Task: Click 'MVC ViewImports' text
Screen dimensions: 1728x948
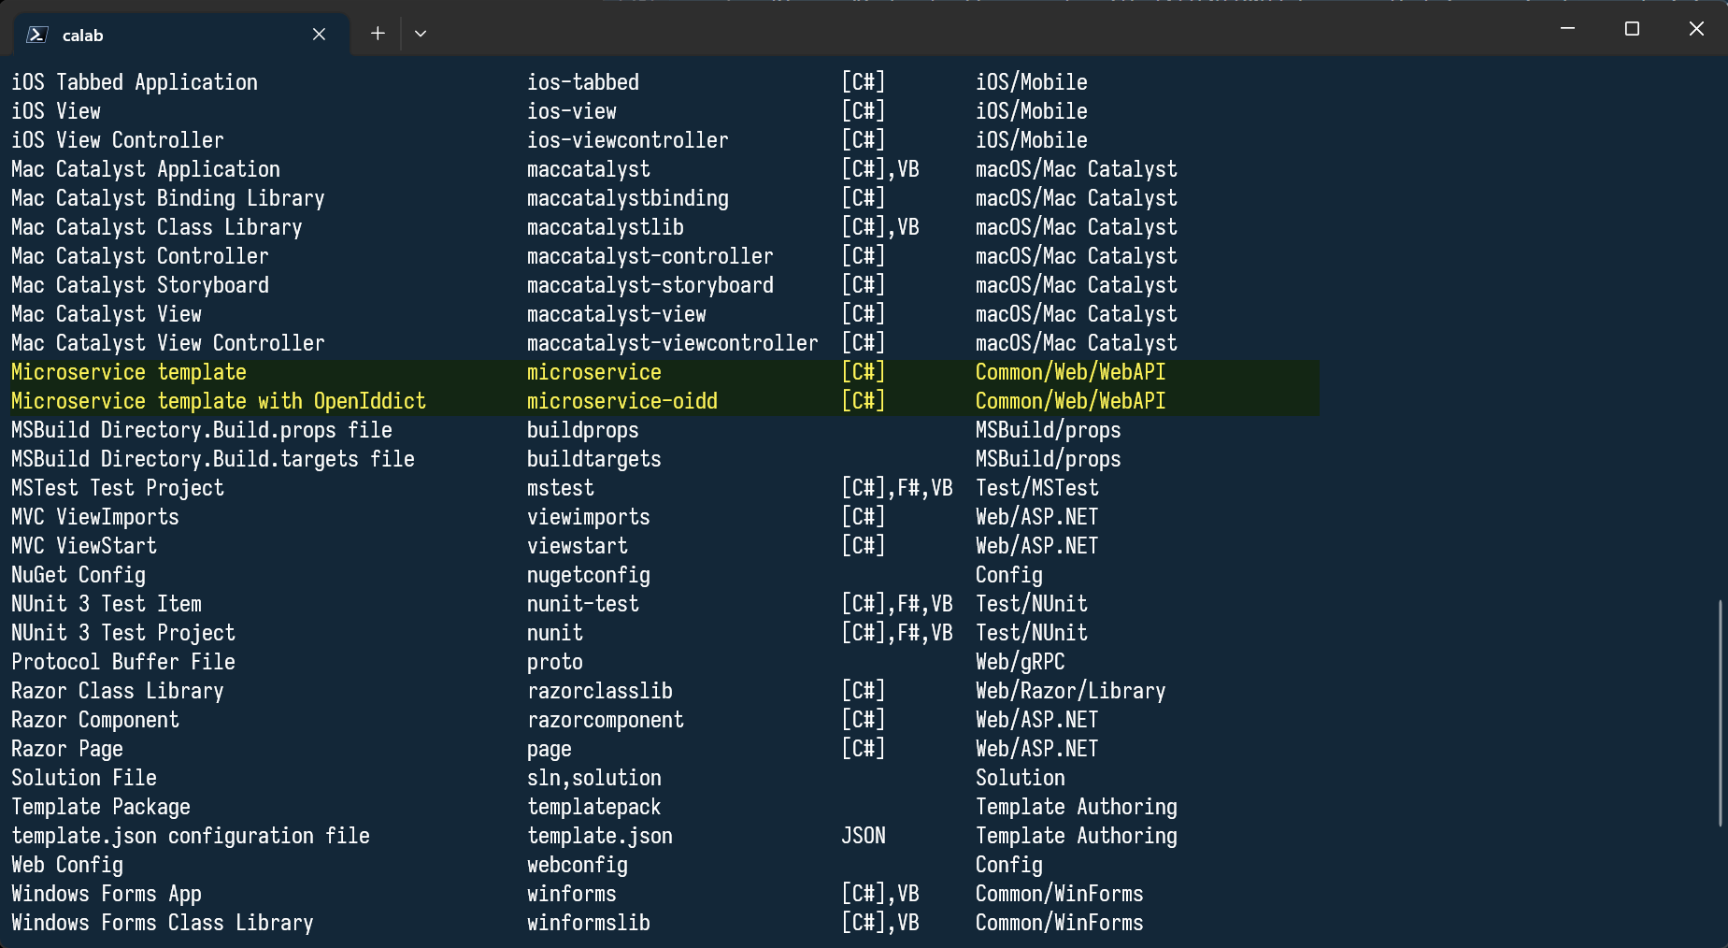Action: point(95,517)
